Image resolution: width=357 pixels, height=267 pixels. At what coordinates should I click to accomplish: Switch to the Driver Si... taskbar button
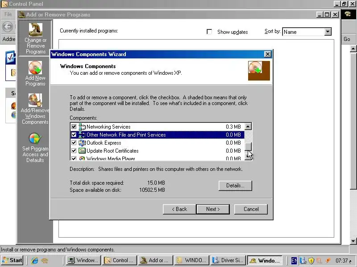click(x=228, y=260)
